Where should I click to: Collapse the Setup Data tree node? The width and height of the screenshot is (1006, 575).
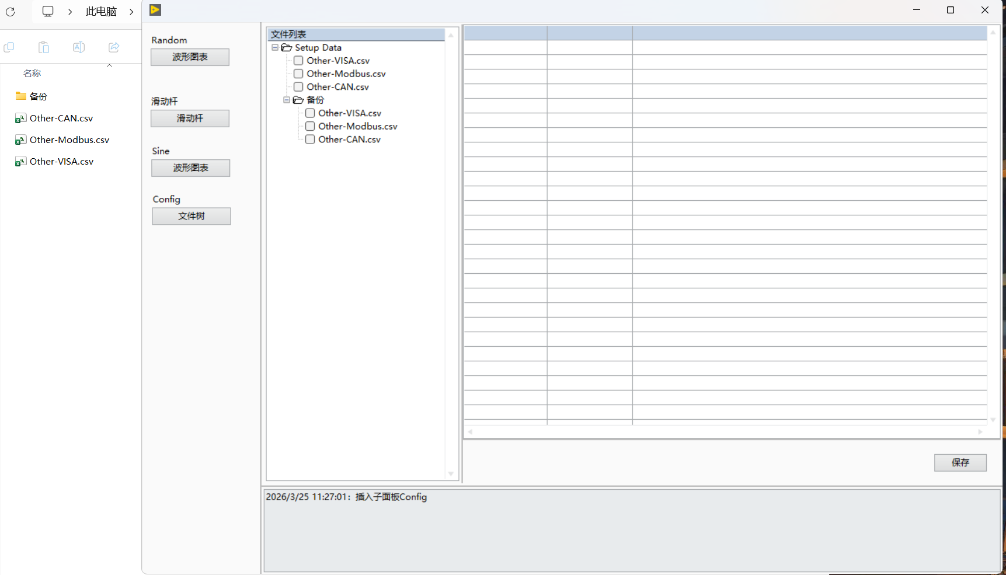(x=275, y=47)
